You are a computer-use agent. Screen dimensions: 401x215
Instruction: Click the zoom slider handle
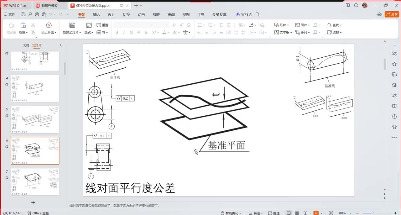[x=373, y=213]
